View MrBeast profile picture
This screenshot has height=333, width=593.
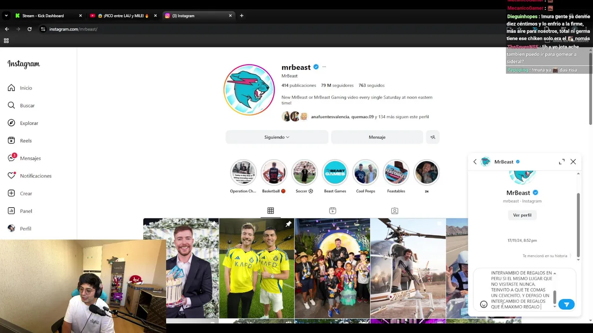(249, 90)
